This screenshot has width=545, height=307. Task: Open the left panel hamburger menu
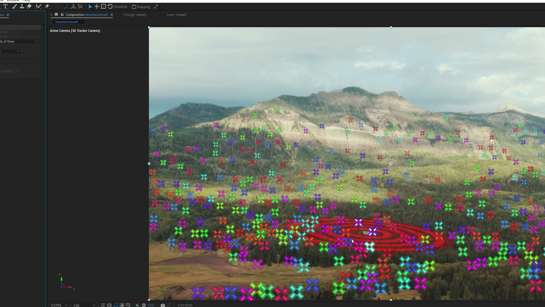[x=7, y=15]
